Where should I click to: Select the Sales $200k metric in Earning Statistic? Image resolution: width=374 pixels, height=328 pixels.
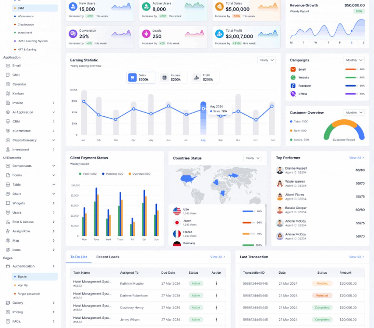point(141,77)
